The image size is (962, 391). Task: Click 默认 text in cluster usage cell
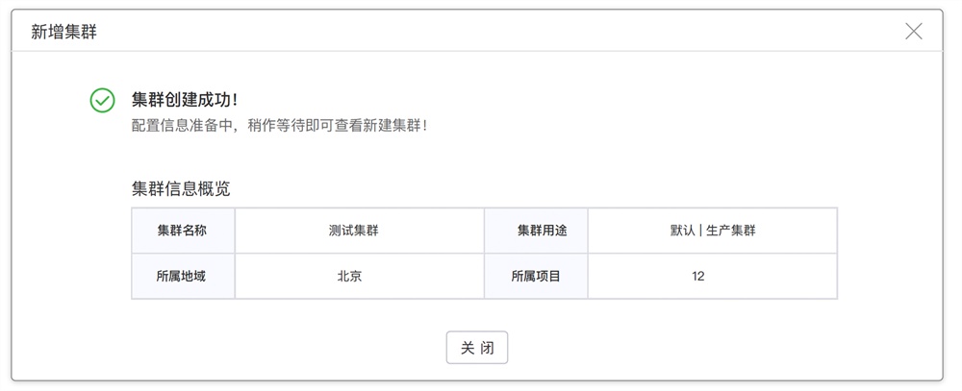pyautogui.click(x=682, y=231)
